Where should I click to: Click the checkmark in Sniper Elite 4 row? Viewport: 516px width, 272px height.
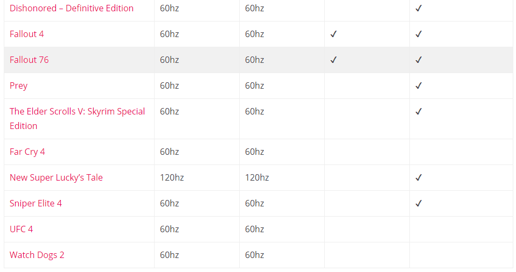pyautogui.click(x=419, y=203)
